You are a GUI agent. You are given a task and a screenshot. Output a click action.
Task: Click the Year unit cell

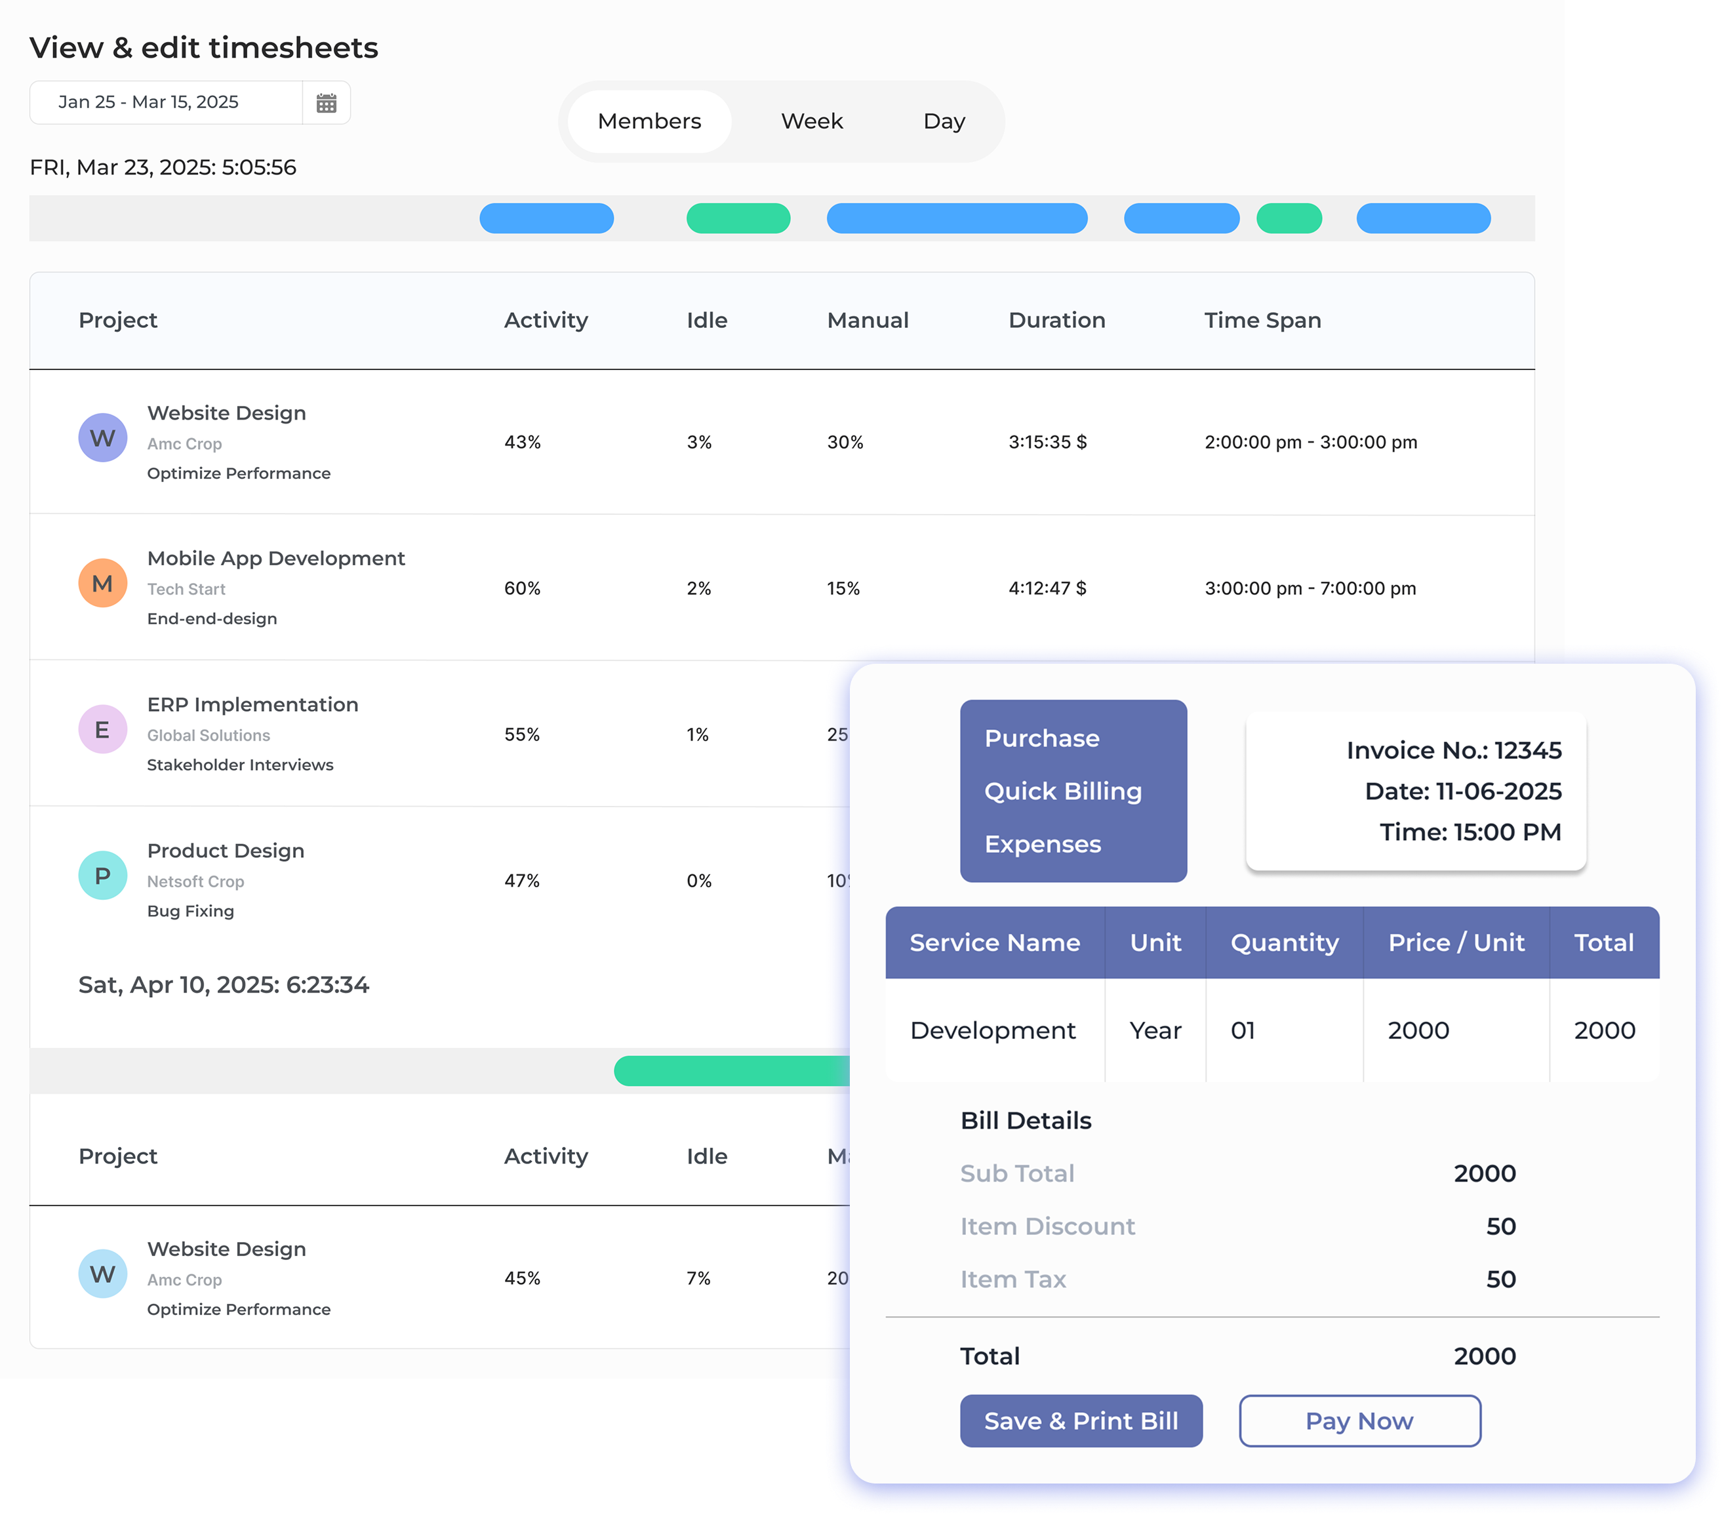click(x=1156, y=1030)
